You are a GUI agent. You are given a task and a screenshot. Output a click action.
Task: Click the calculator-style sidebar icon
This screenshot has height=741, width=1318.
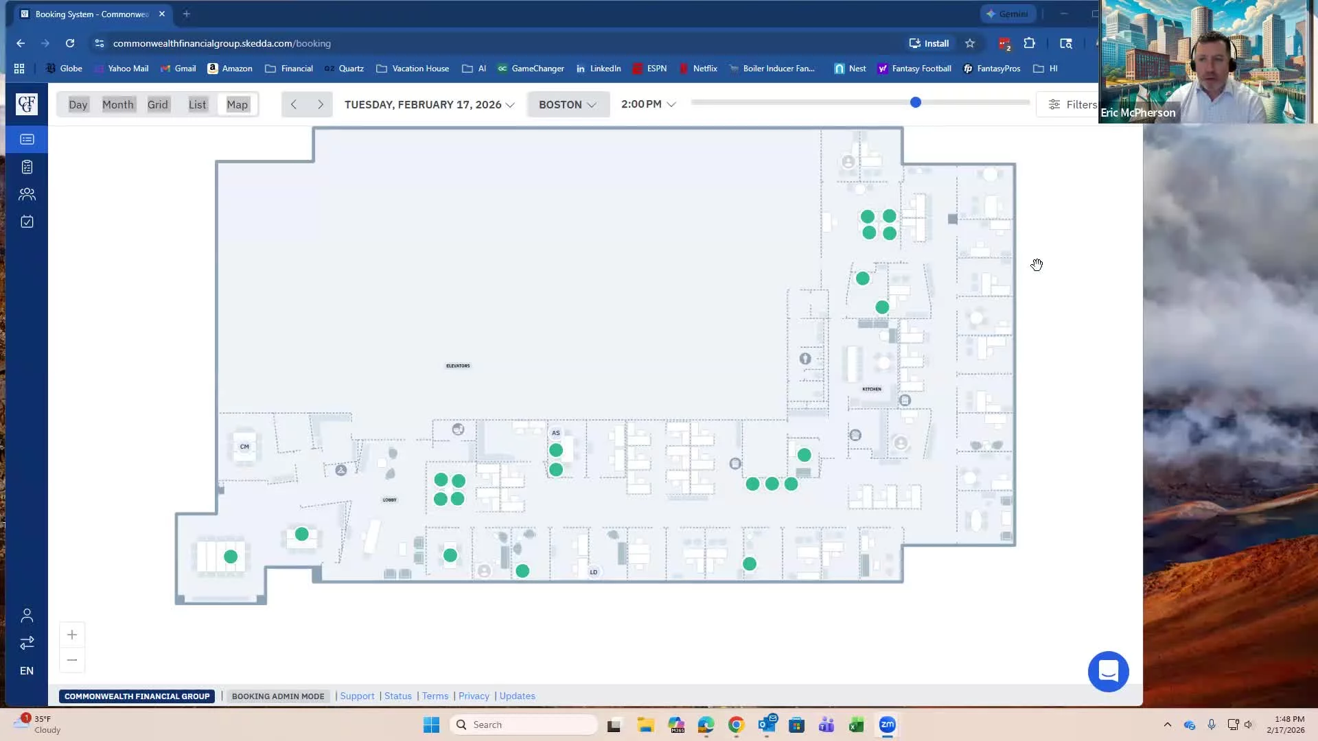[x=27, y=167]
